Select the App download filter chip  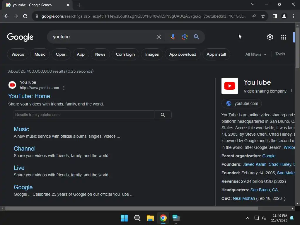[183, 54]
